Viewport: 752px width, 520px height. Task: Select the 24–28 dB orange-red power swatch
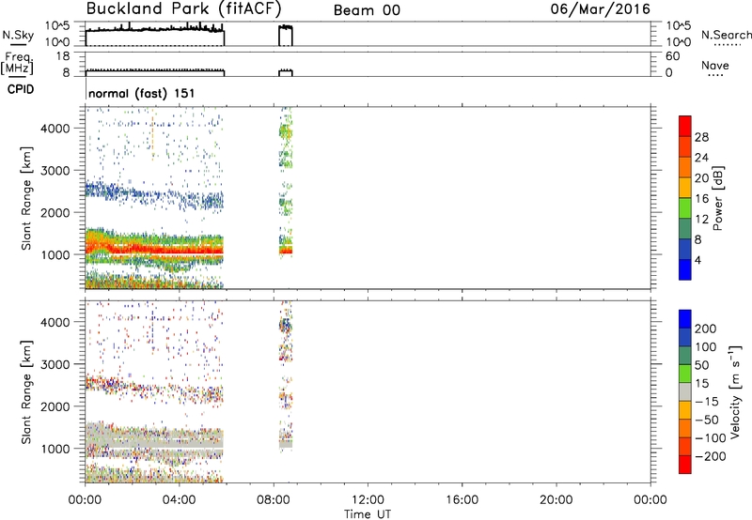[685, 146]
